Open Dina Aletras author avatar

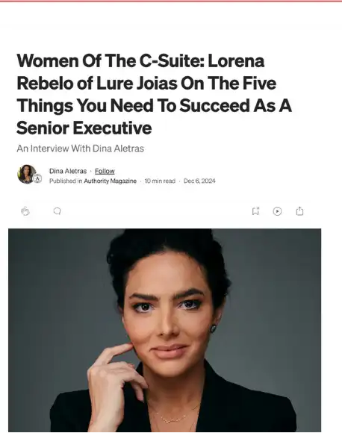tap(27, 174)
